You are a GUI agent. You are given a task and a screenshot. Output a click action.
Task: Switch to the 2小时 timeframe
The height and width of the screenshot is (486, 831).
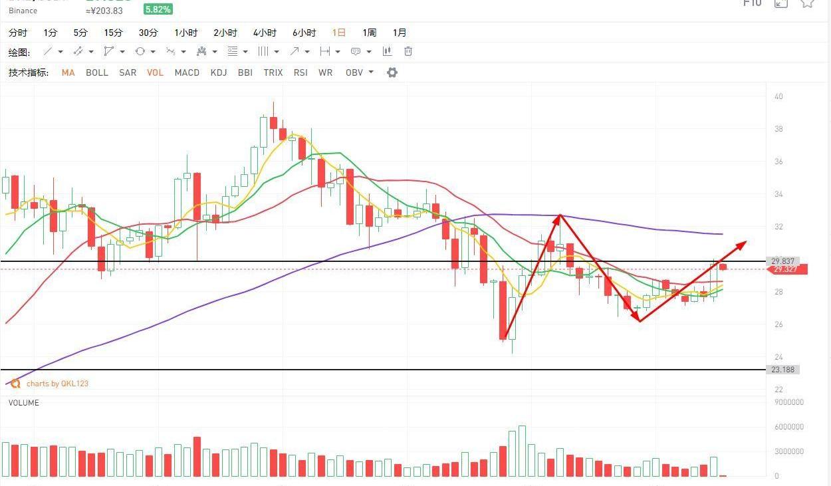coord(225,33)
